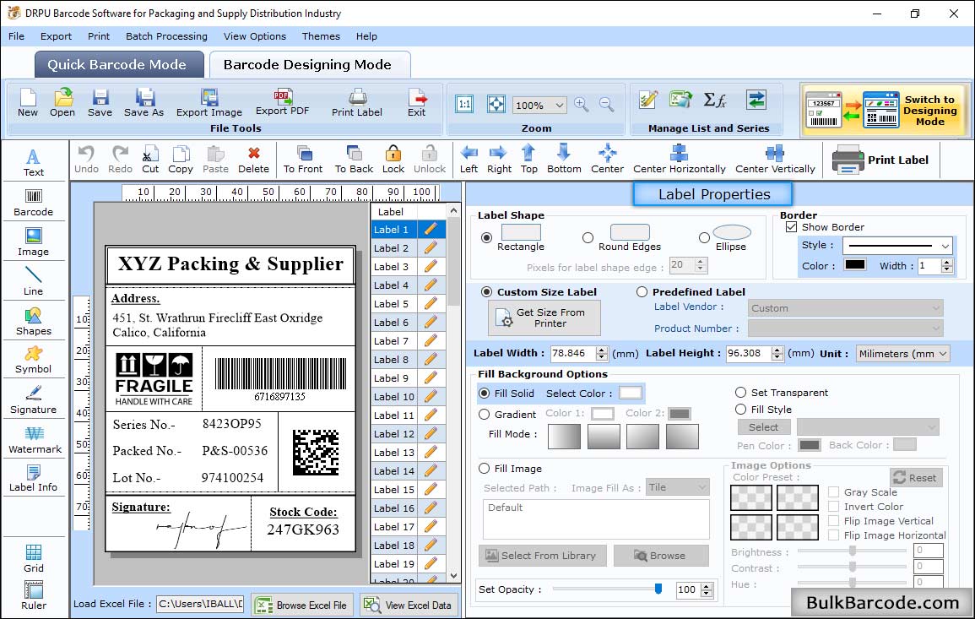The width and height of the screenshot is (975, 619).
Task: Click the zoom in magnifier
Action: [x=582, y=105]
